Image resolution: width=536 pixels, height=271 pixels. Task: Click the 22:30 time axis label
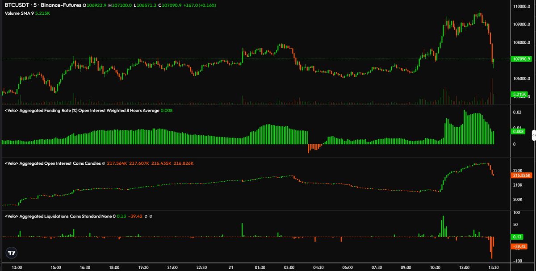pyautogui.click(x=201, y=267)
